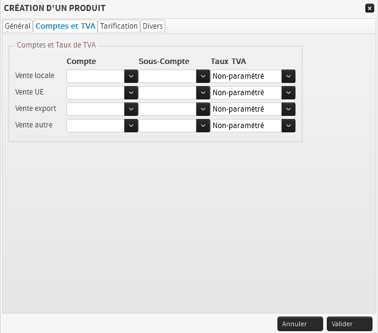The height and width of the screenshot is (333, 378).
Task: Go to the Divers tab
Action: point(152,26)
